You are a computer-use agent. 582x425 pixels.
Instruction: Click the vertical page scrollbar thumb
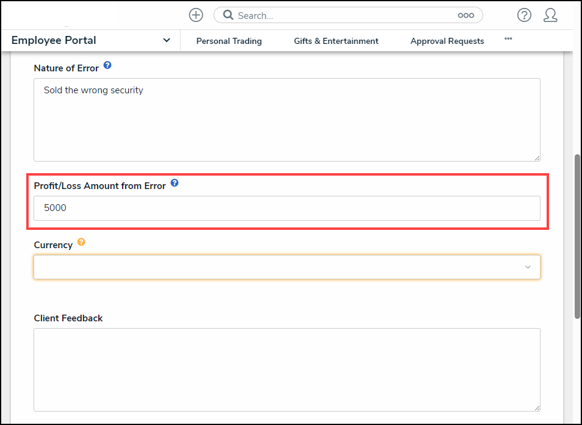(577, 236)
